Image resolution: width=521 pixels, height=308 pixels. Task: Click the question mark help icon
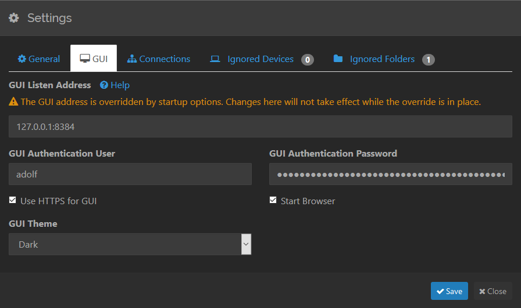(104, 85)
